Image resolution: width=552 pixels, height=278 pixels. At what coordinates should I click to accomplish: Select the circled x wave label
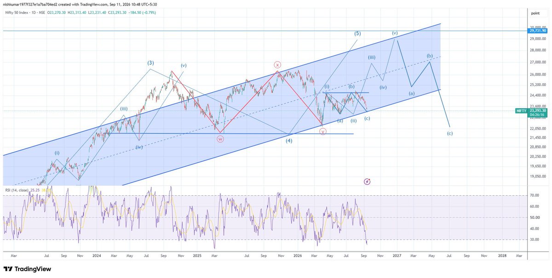277,64
